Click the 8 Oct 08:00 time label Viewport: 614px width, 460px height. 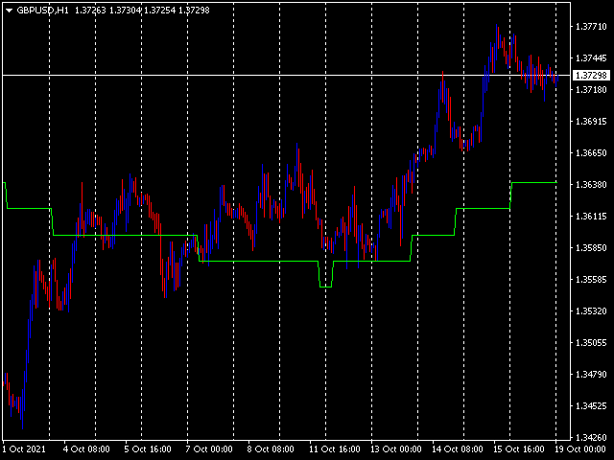click(x=271, y=449)
